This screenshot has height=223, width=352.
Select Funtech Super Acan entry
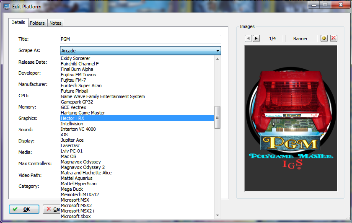137,86
